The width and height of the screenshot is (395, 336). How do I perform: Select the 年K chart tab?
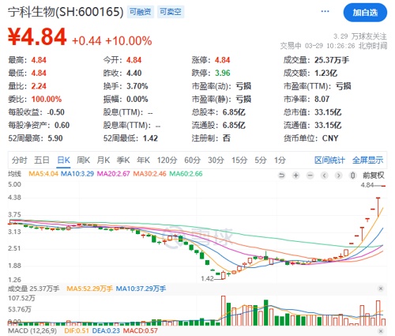[143, 160]
